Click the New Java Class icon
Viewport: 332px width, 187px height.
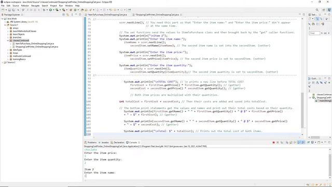pyautogui.click(x=75, y=10)
